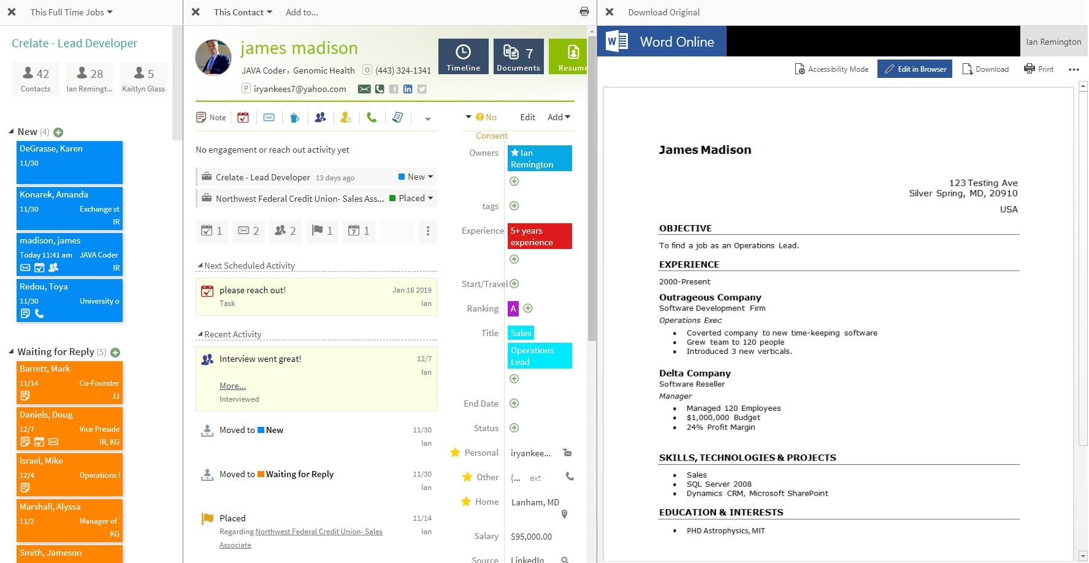
Task: Click the blue coffee cup meeting icon
Action: 295,117
